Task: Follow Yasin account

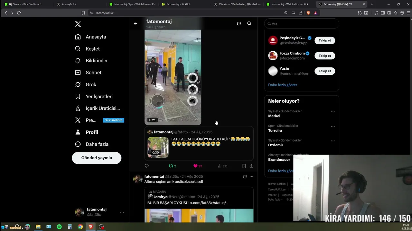Action: pyautogui.click(x=325, y=71)
